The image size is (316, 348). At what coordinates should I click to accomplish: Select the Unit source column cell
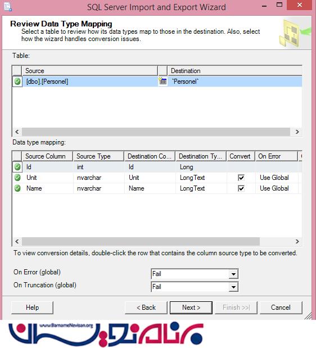coord(47,178)
